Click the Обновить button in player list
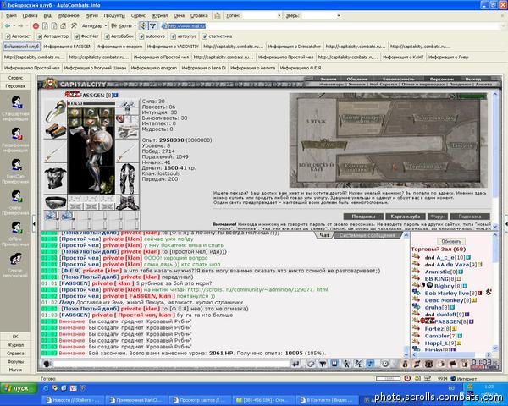 (451, 241)
